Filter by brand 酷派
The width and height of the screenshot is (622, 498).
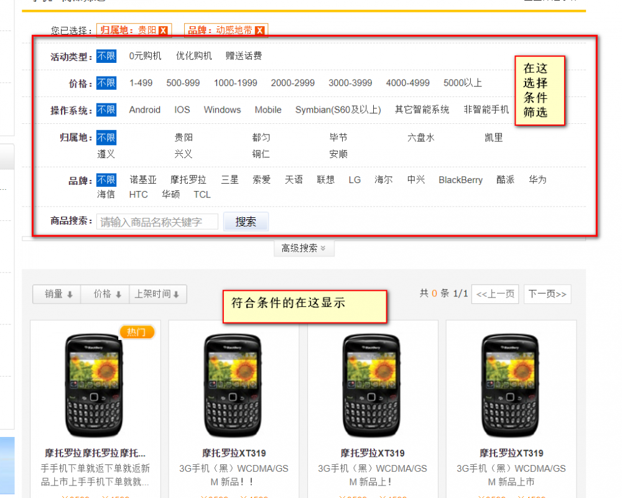click(x=505, y=180)
